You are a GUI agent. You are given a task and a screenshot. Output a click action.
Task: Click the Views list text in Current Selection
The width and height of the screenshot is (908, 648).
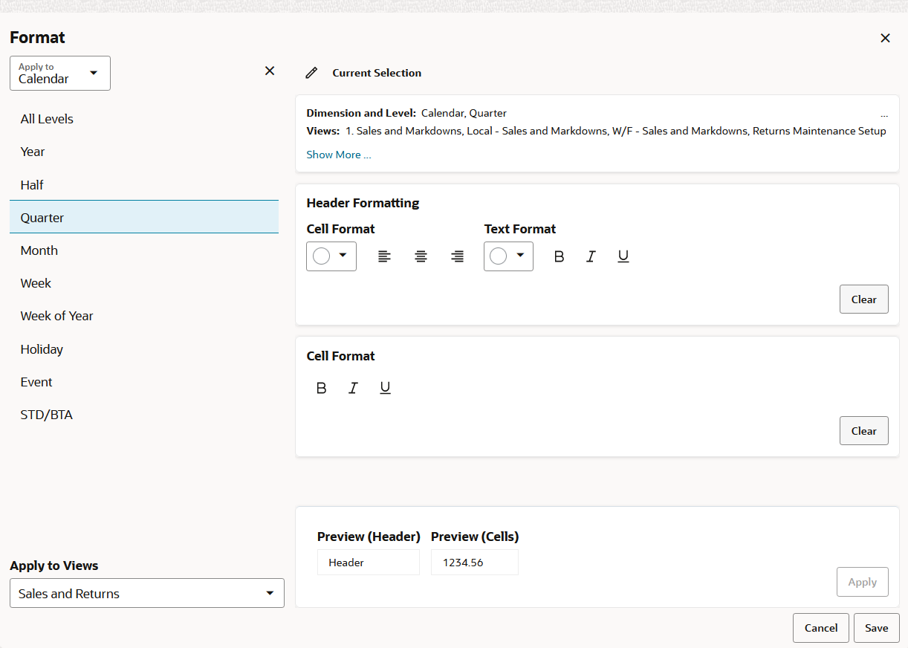(x=616, y=131)
